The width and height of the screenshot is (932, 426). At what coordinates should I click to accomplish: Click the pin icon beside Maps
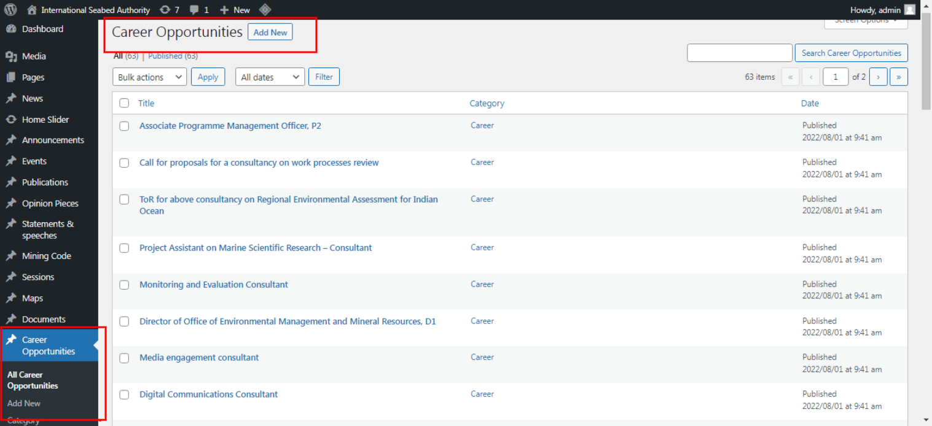(x=11, y=298)
